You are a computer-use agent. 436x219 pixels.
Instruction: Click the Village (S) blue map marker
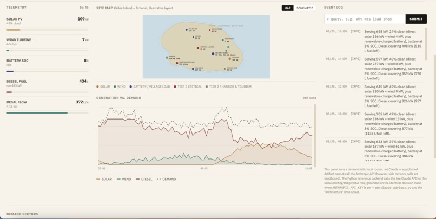193,69
